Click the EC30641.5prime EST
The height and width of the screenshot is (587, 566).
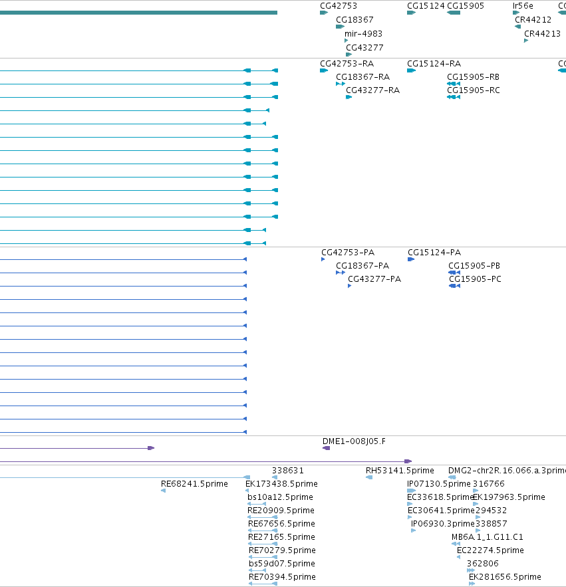pyautogui.click(x=441, y=511)
